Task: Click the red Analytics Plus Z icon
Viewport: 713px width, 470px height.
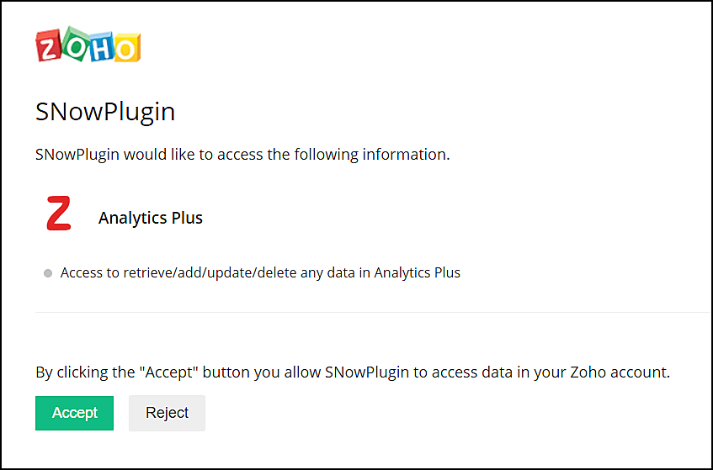Action: pyautogui.click(x=58, y=214)
